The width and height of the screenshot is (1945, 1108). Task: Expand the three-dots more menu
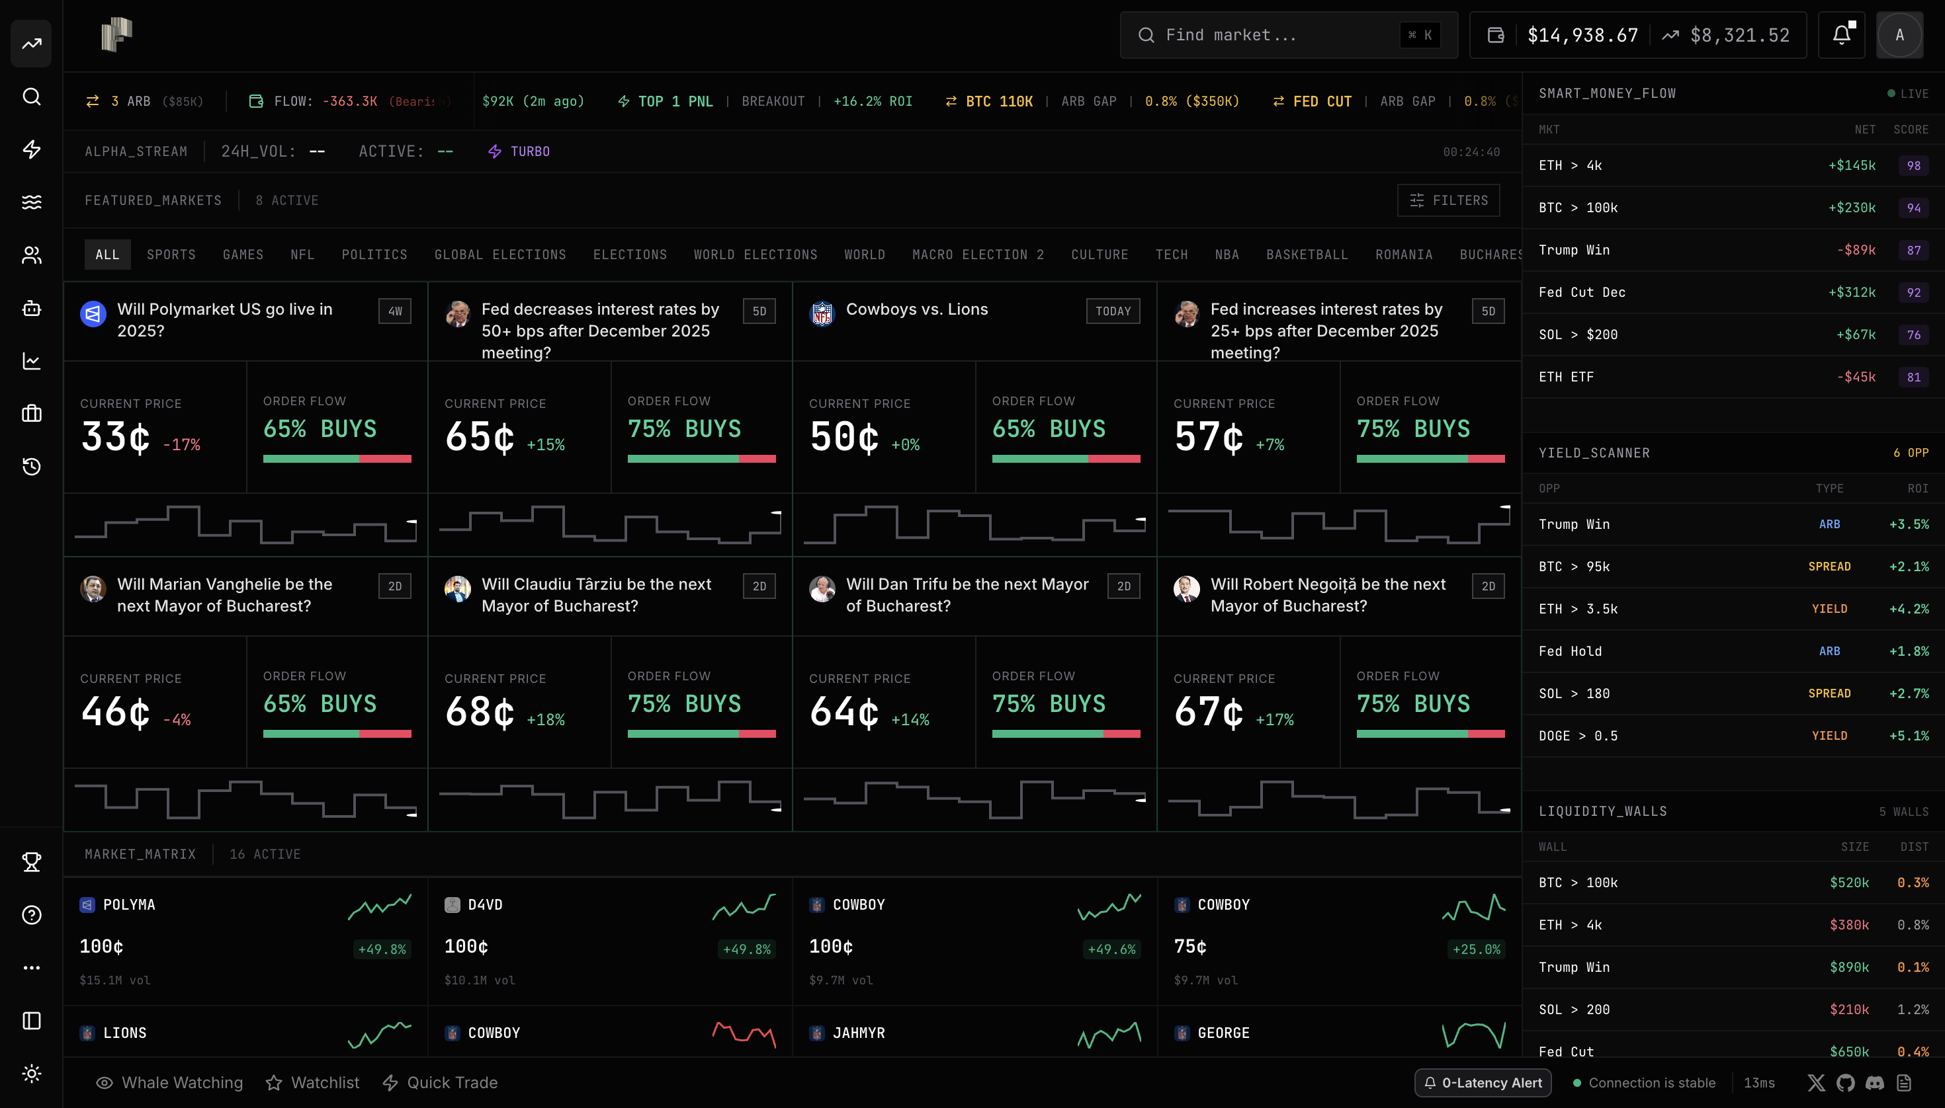(x=31, y=968)
